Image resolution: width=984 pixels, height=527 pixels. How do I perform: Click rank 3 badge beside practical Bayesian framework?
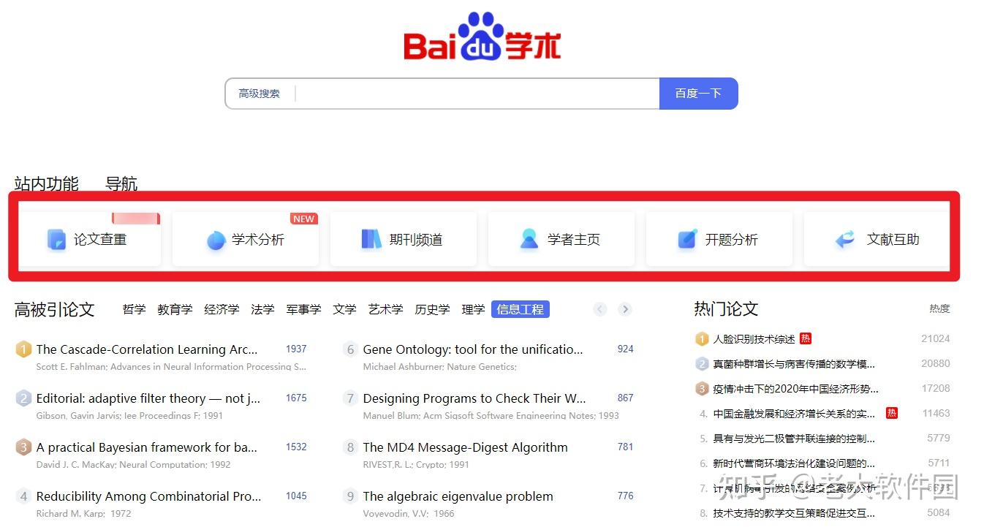pyautogui.click(x=23, y=447)
